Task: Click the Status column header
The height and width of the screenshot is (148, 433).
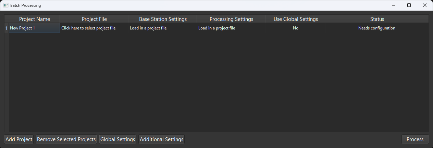Action: click(377, 19)
